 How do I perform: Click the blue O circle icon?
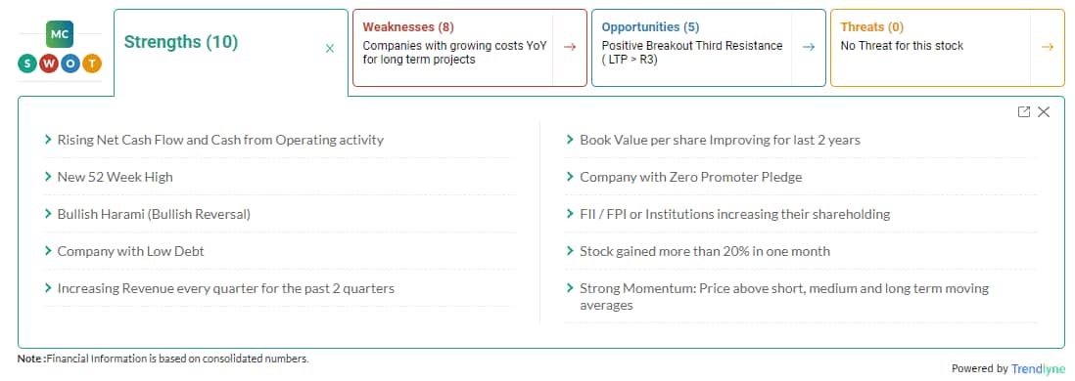(x=70, y=64)
